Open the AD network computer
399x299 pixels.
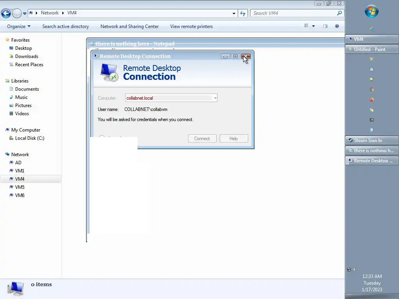(x=18, y=162)
